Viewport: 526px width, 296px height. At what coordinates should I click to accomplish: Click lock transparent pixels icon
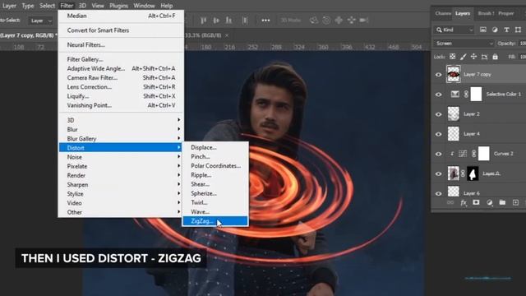[x=453, y=57]
